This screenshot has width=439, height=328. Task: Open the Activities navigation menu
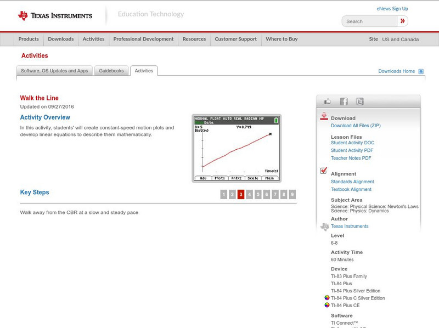pos(93,39)
